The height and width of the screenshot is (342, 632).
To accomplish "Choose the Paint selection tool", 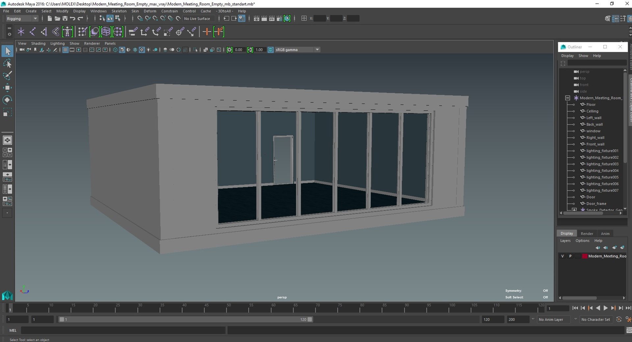I will pyautogui.click(x=7, y=75).
